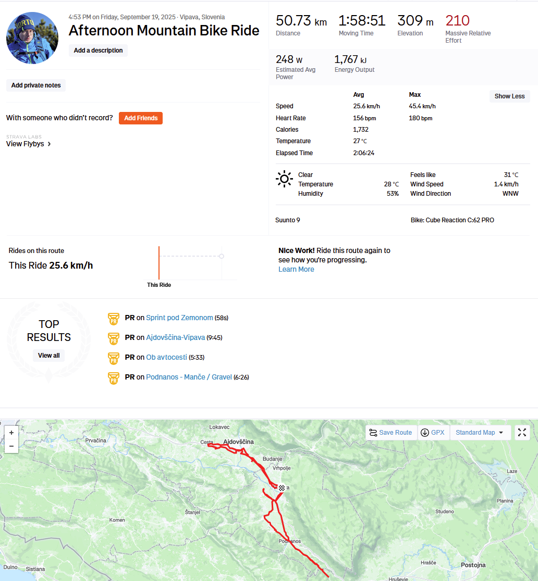Click the PR trophy icon beside Ajdovščina-Vipava

tap(114, 338)
